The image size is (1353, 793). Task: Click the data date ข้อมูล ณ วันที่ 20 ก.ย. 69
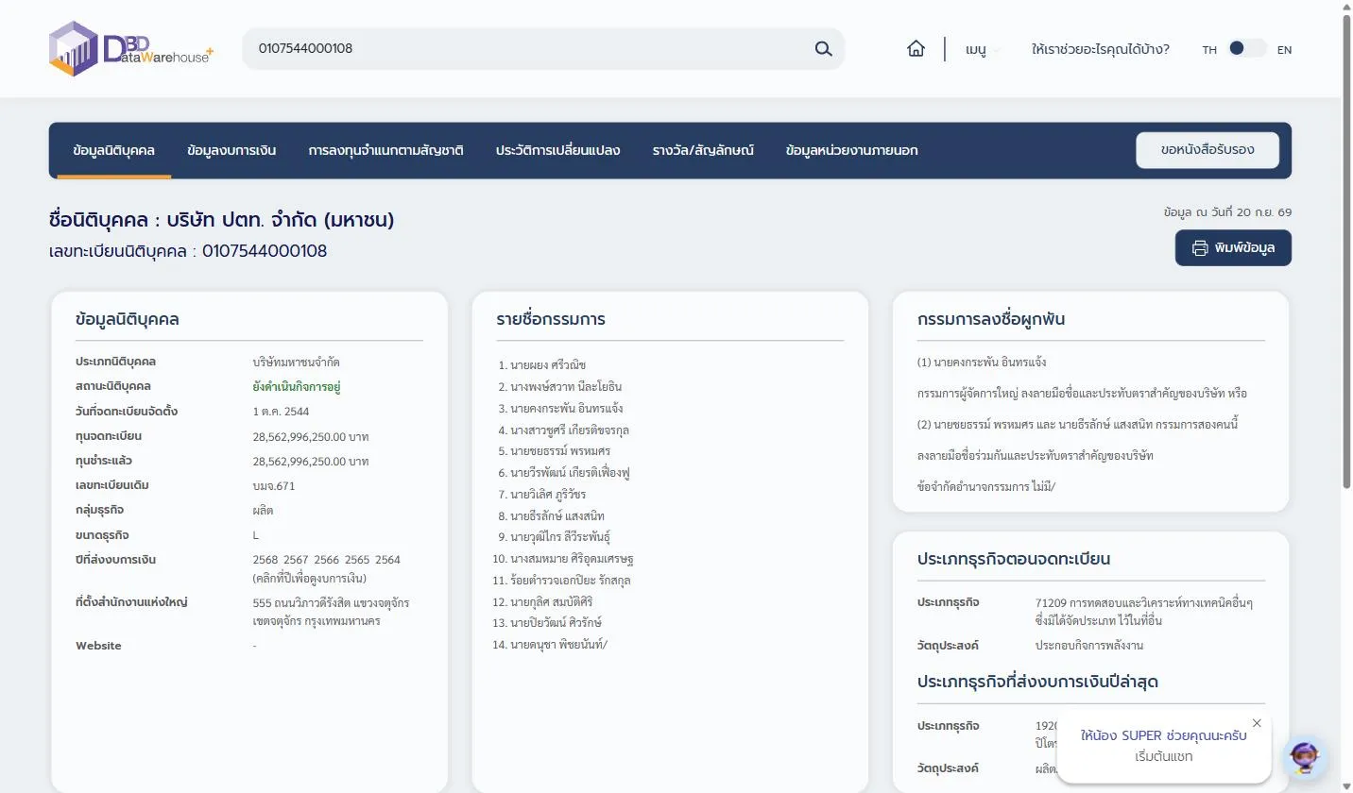(x=1227, y=212)
